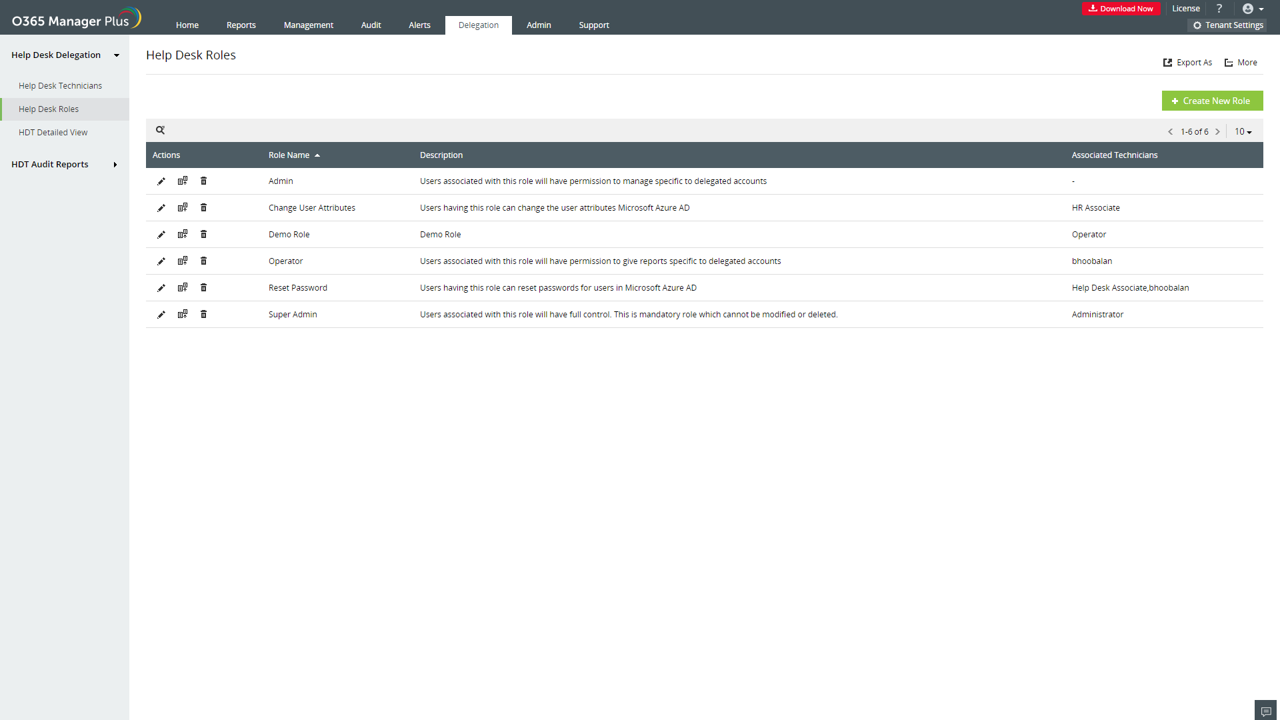Open the help question mark icon

pyautogui.click(x=1219, y=9)
